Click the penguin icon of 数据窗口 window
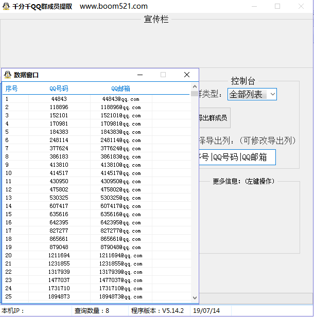 (8, 75)
